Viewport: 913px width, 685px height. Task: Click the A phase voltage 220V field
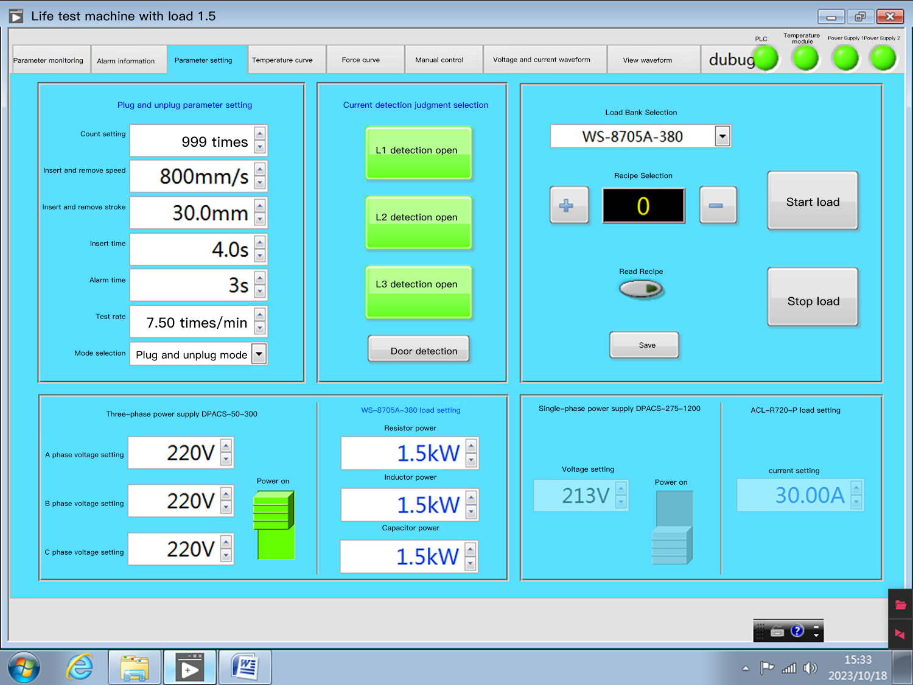tap(173, 452)
